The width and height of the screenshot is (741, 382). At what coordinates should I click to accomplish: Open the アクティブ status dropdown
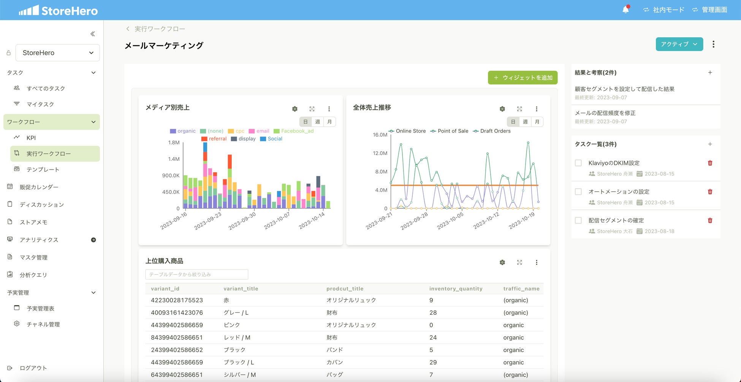[x=679, y=44]
